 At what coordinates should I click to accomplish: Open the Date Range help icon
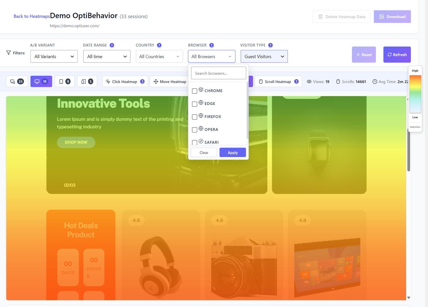[x=112, y=45]
